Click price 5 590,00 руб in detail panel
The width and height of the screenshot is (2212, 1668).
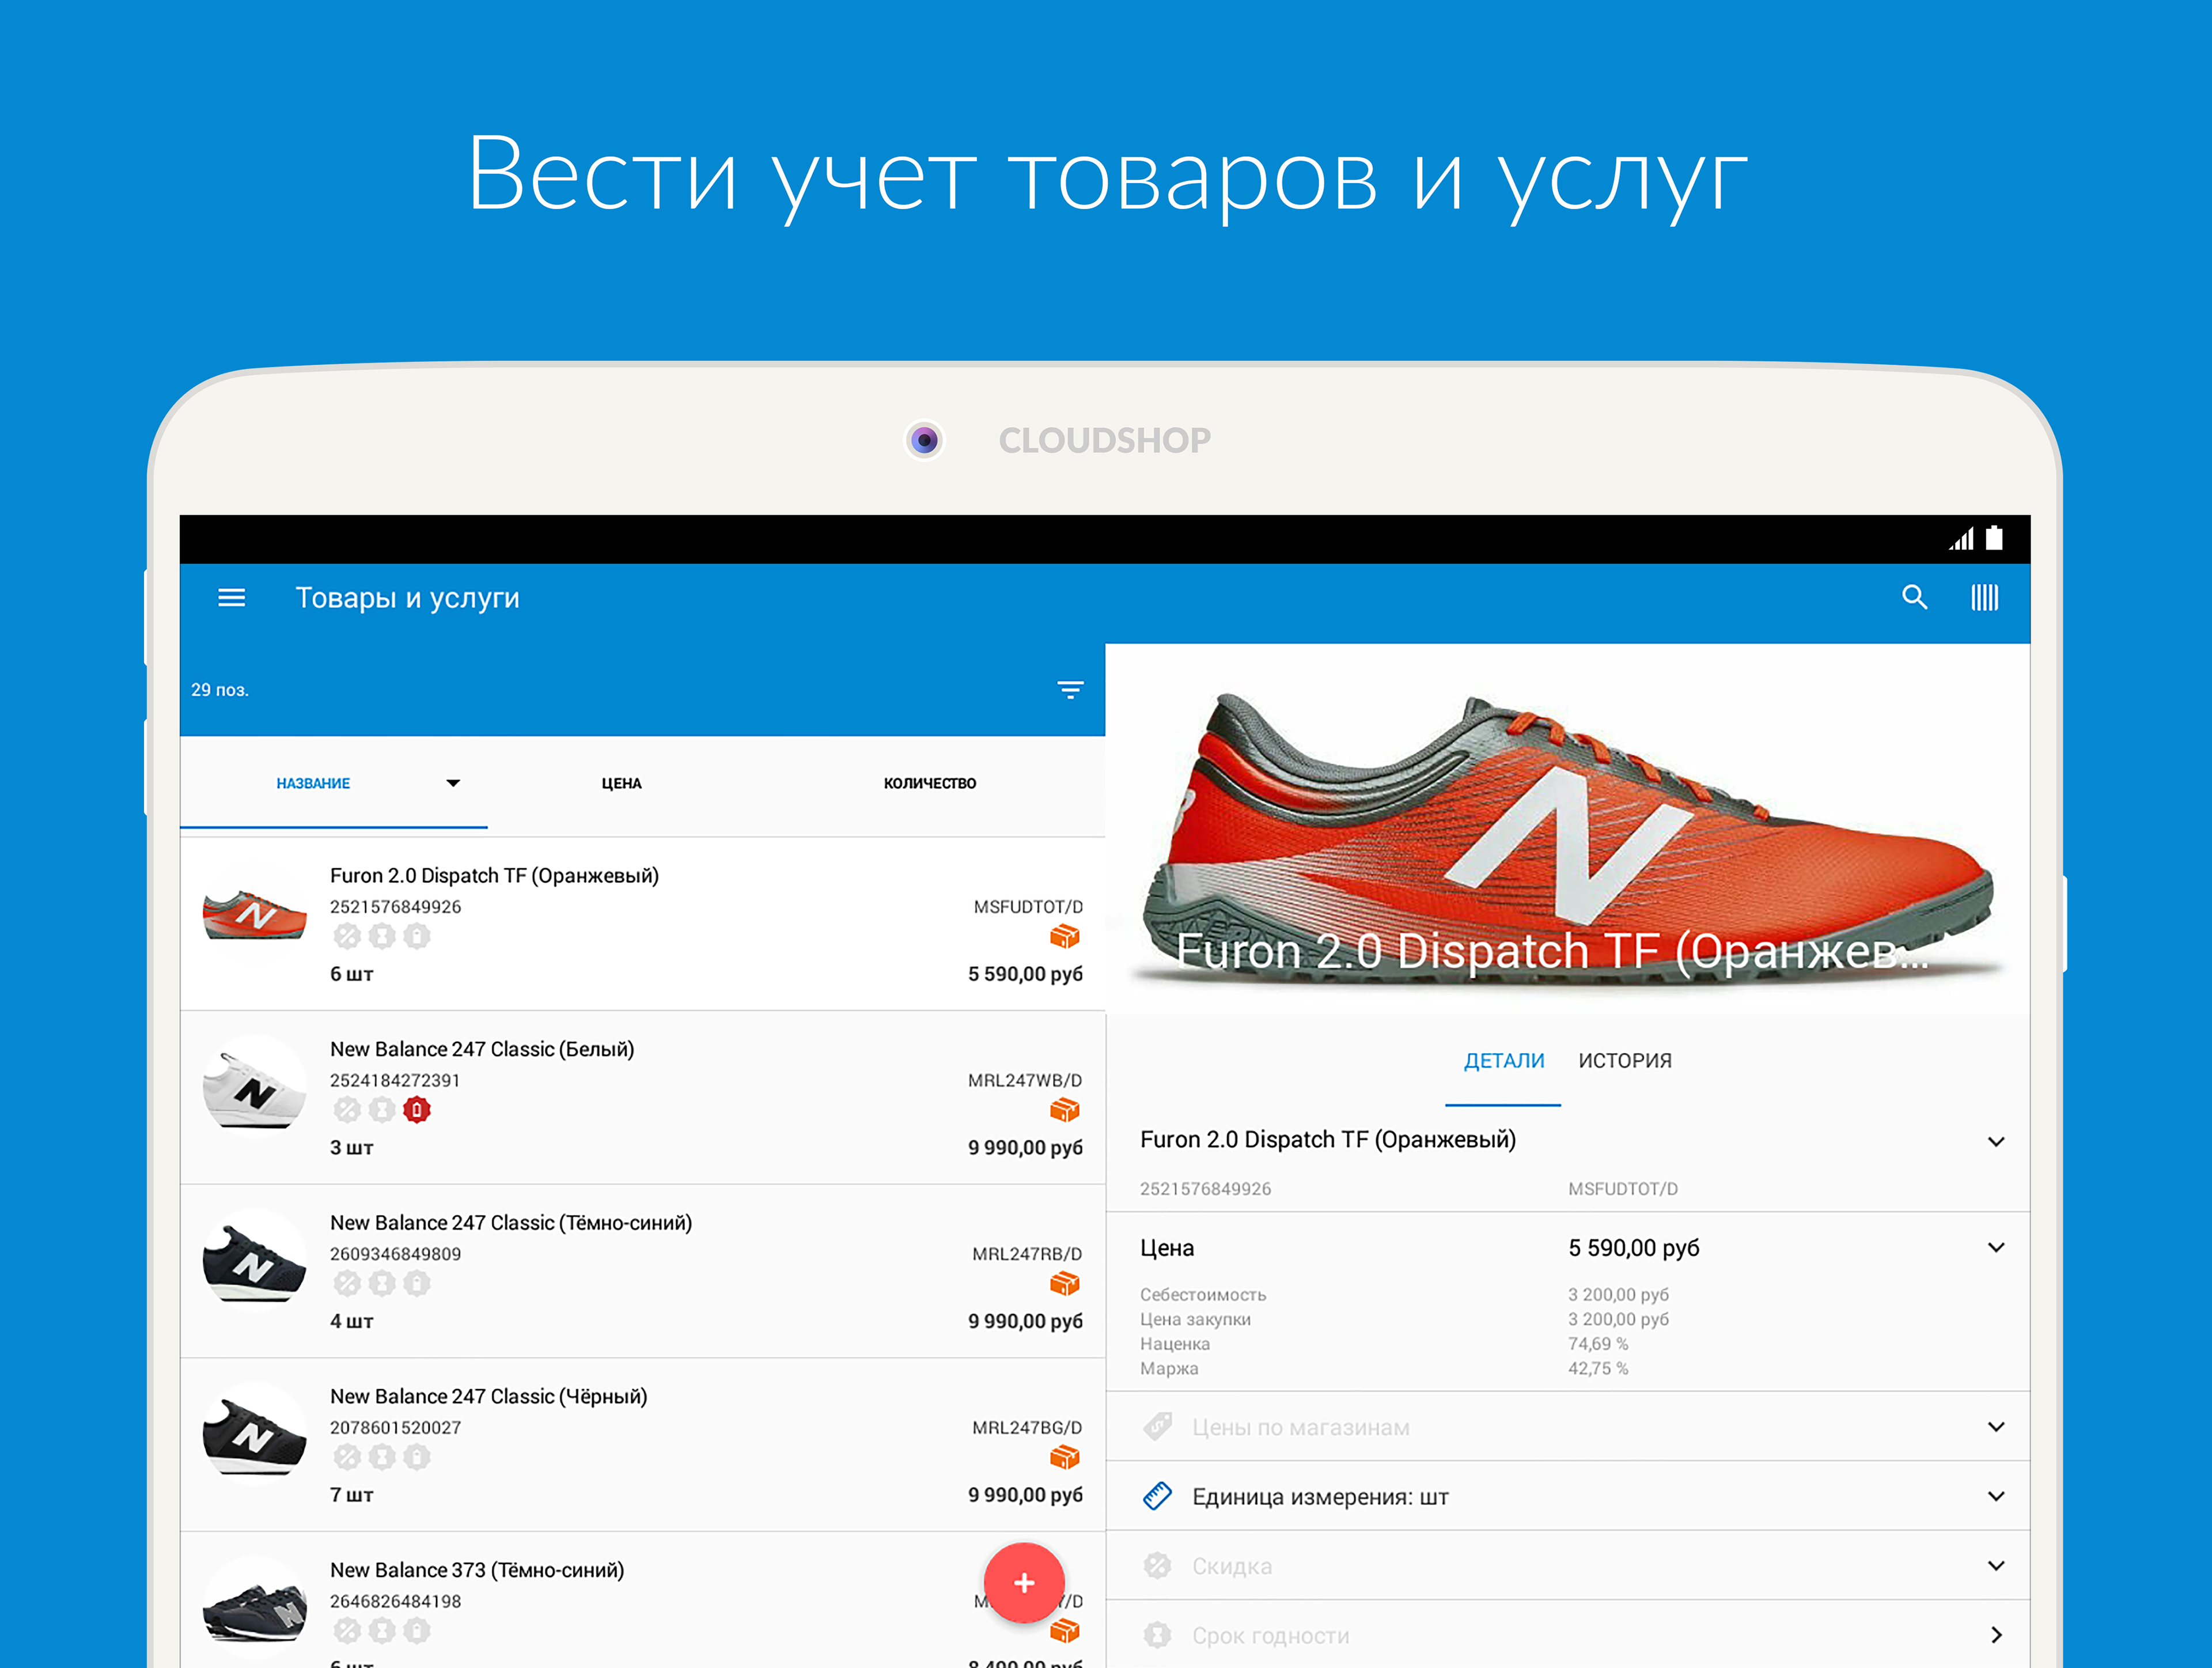coord(1633,1248)
